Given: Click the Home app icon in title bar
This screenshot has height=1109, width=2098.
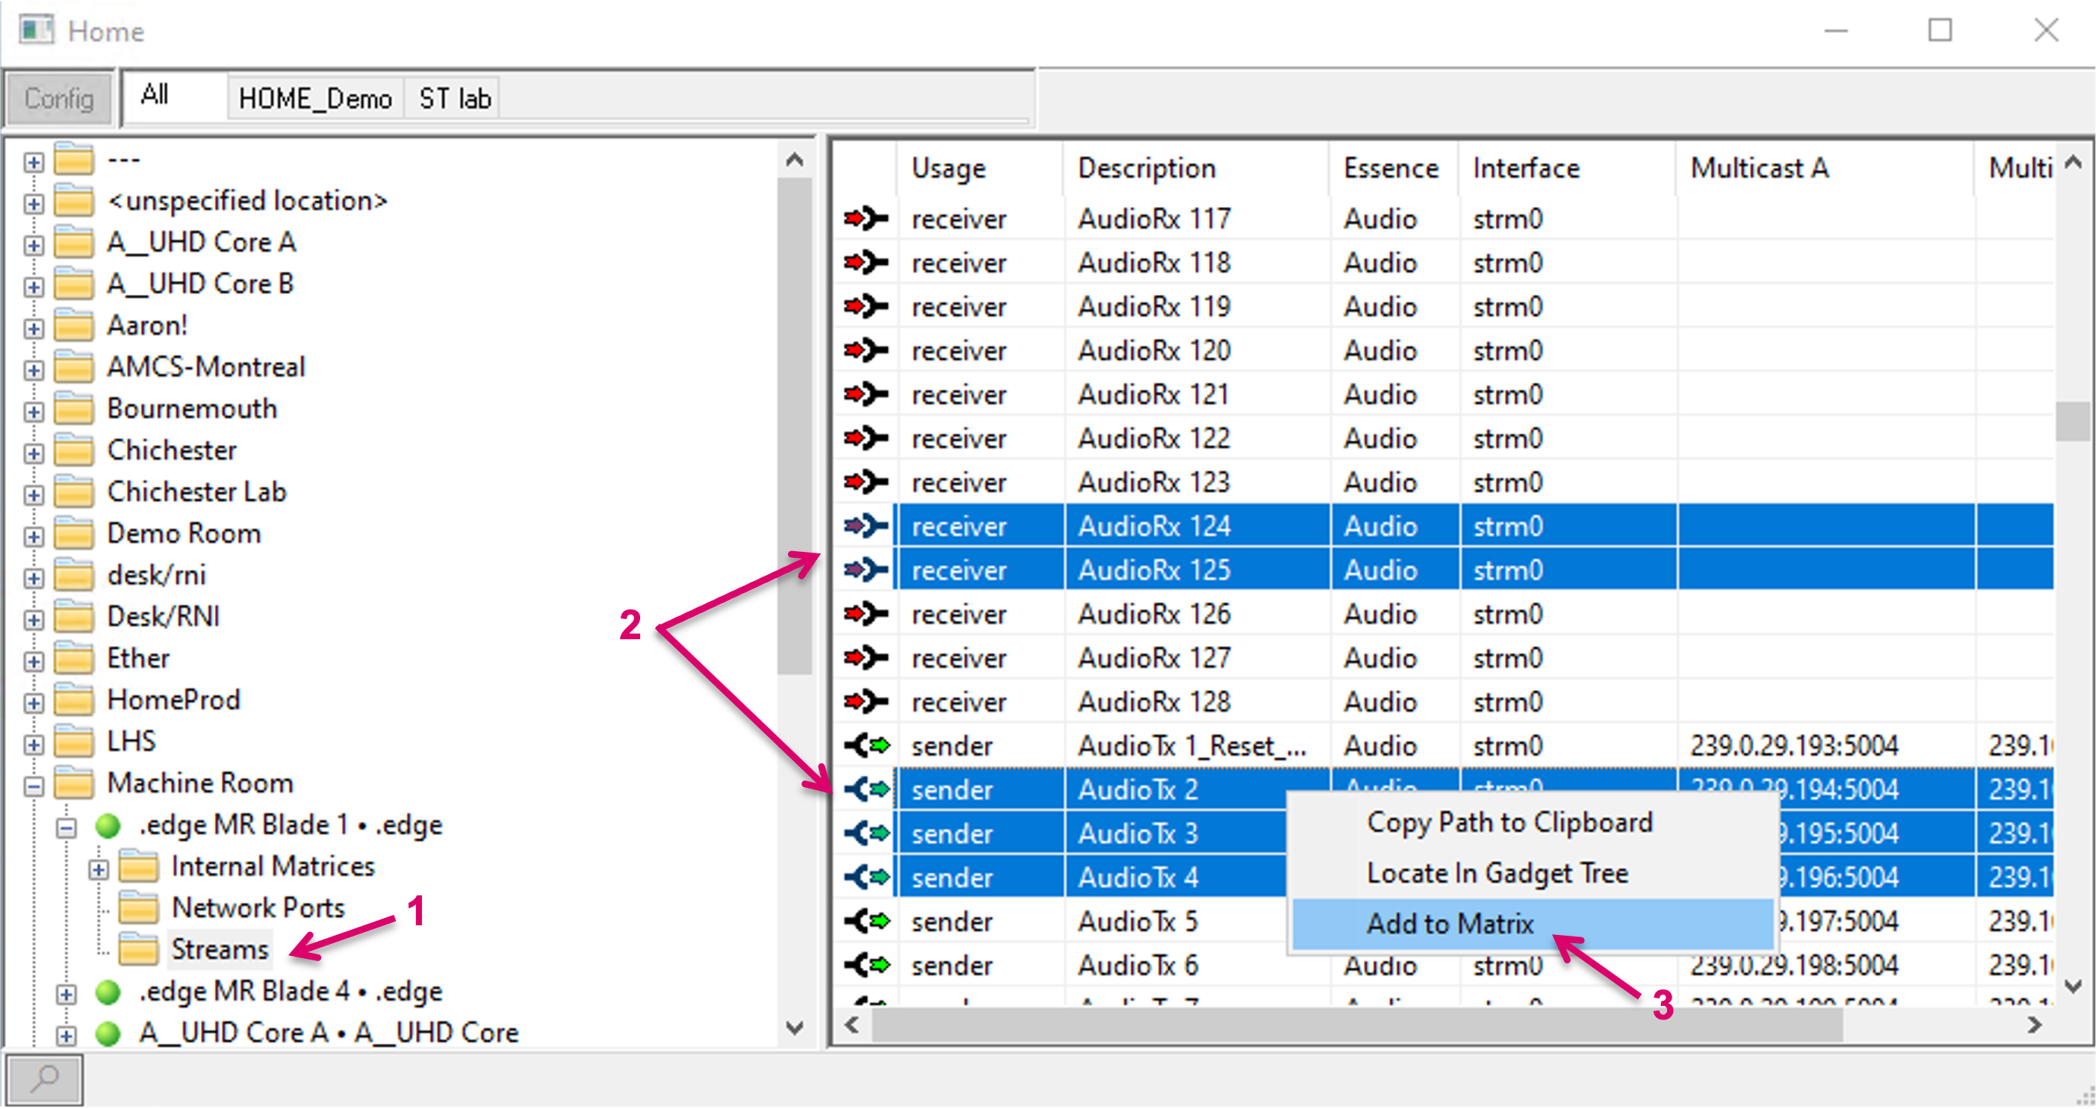Looking at the screenshot, I should 35,31.
